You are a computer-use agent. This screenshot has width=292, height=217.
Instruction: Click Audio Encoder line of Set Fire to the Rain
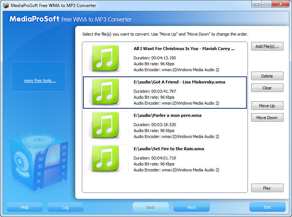pyautogui.click(x=176, y=170)
